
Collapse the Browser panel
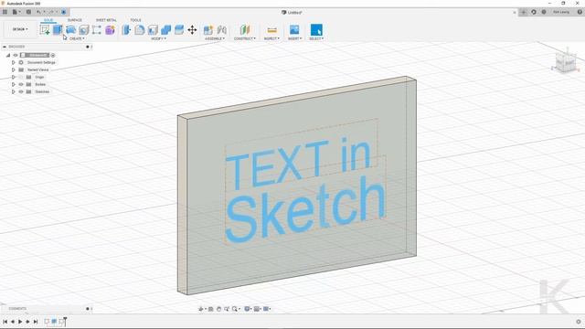coord(5,47)
